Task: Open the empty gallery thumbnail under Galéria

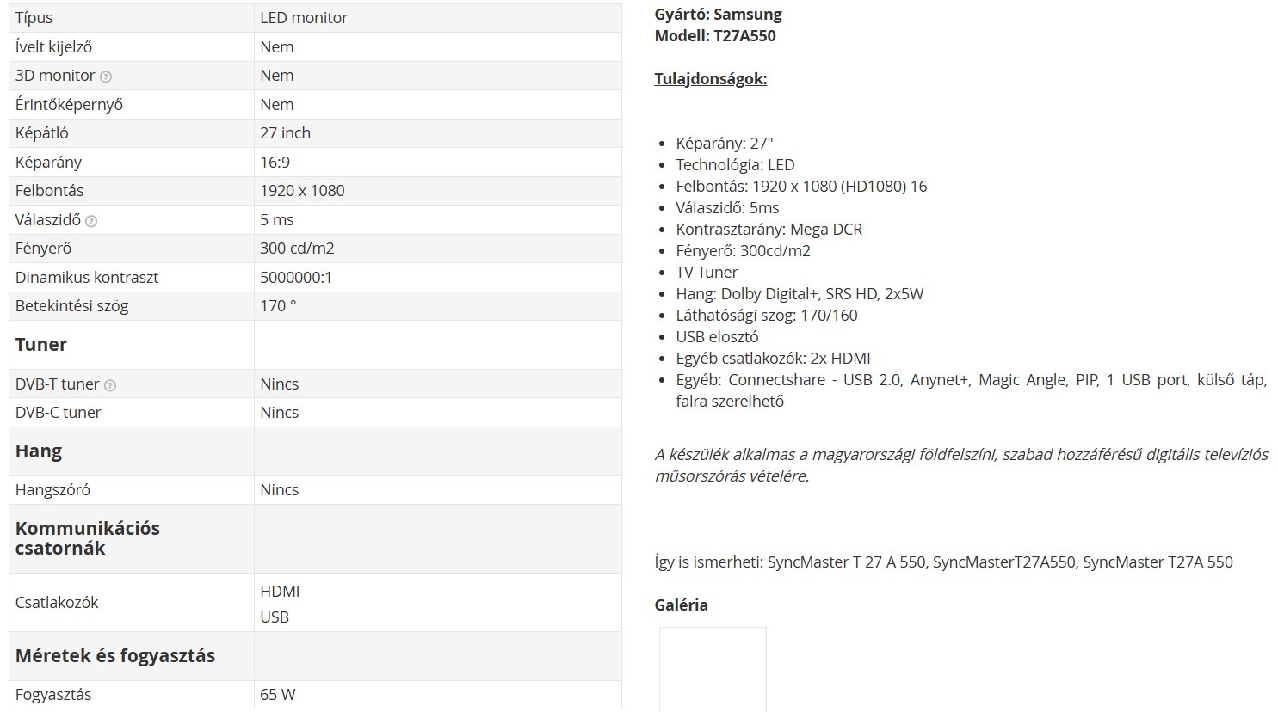Action: pos(713,669)
